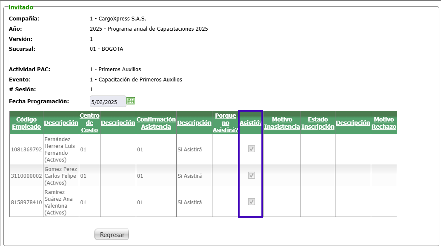Click '1 - Capacitación de Primeros Auxilios'
The image size is (441, 246).
click(136, 79)
